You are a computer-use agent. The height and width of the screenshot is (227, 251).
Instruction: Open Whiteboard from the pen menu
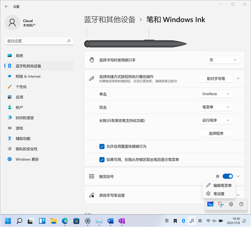point(210,204)
